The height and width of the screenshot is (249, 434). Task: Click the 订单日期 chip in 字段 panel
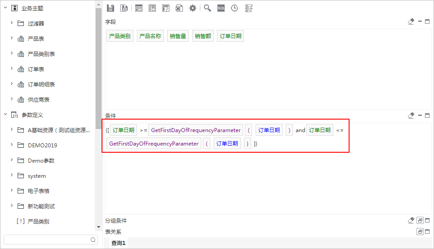coord(230,36)
